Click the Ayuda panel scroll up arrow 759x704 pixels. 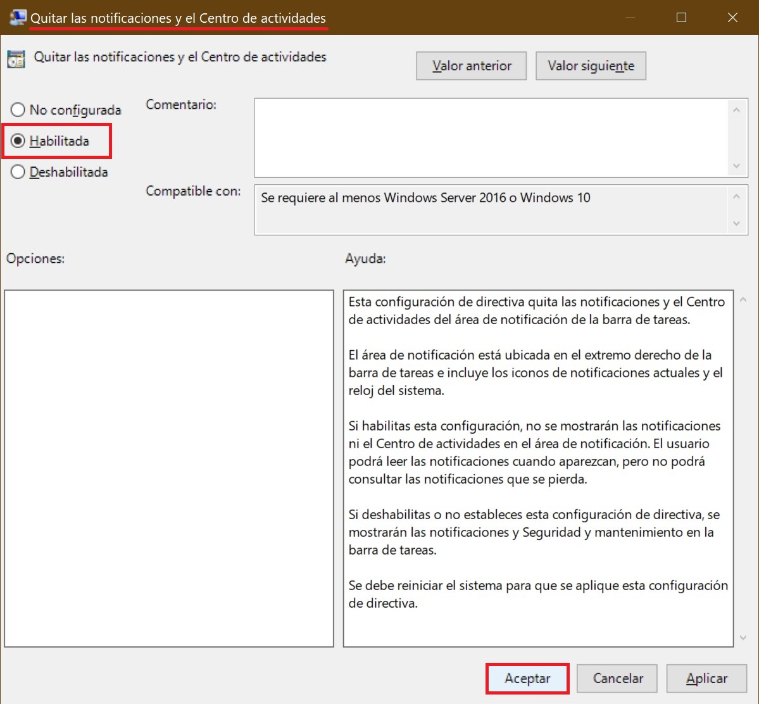(x=743, y=300)
